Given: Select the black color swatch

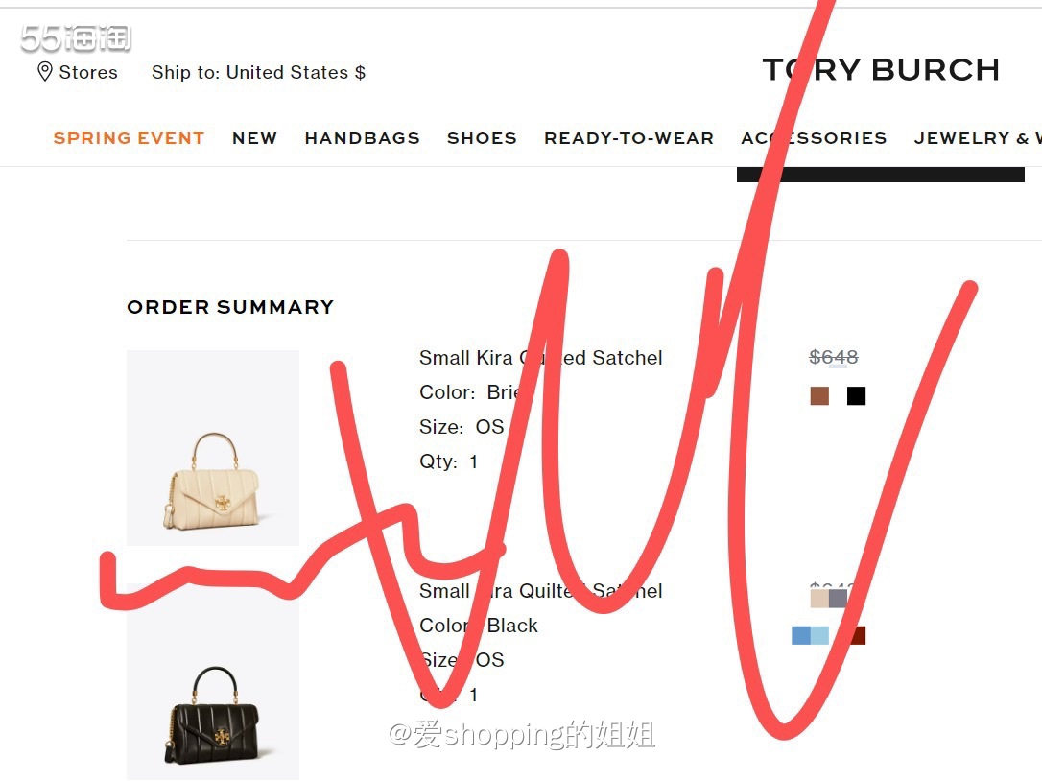Looking at the screenshot, I should (x=856, y=395).
